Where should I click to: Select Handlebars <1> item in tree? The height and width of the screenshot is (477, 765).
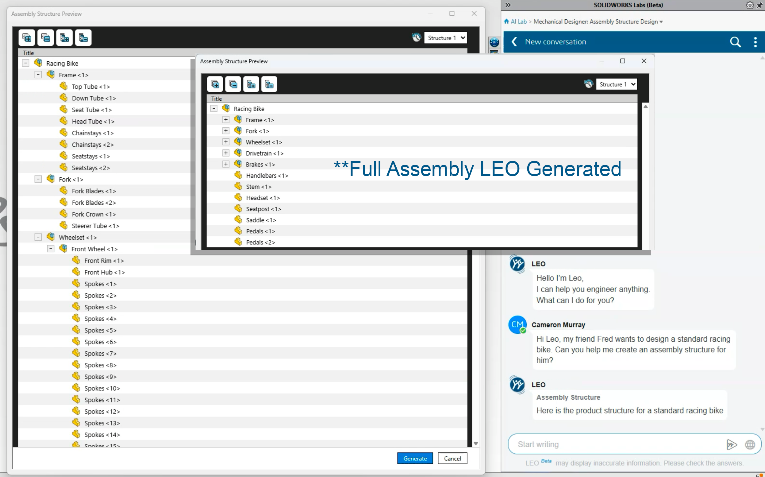(x=267, y=175)
